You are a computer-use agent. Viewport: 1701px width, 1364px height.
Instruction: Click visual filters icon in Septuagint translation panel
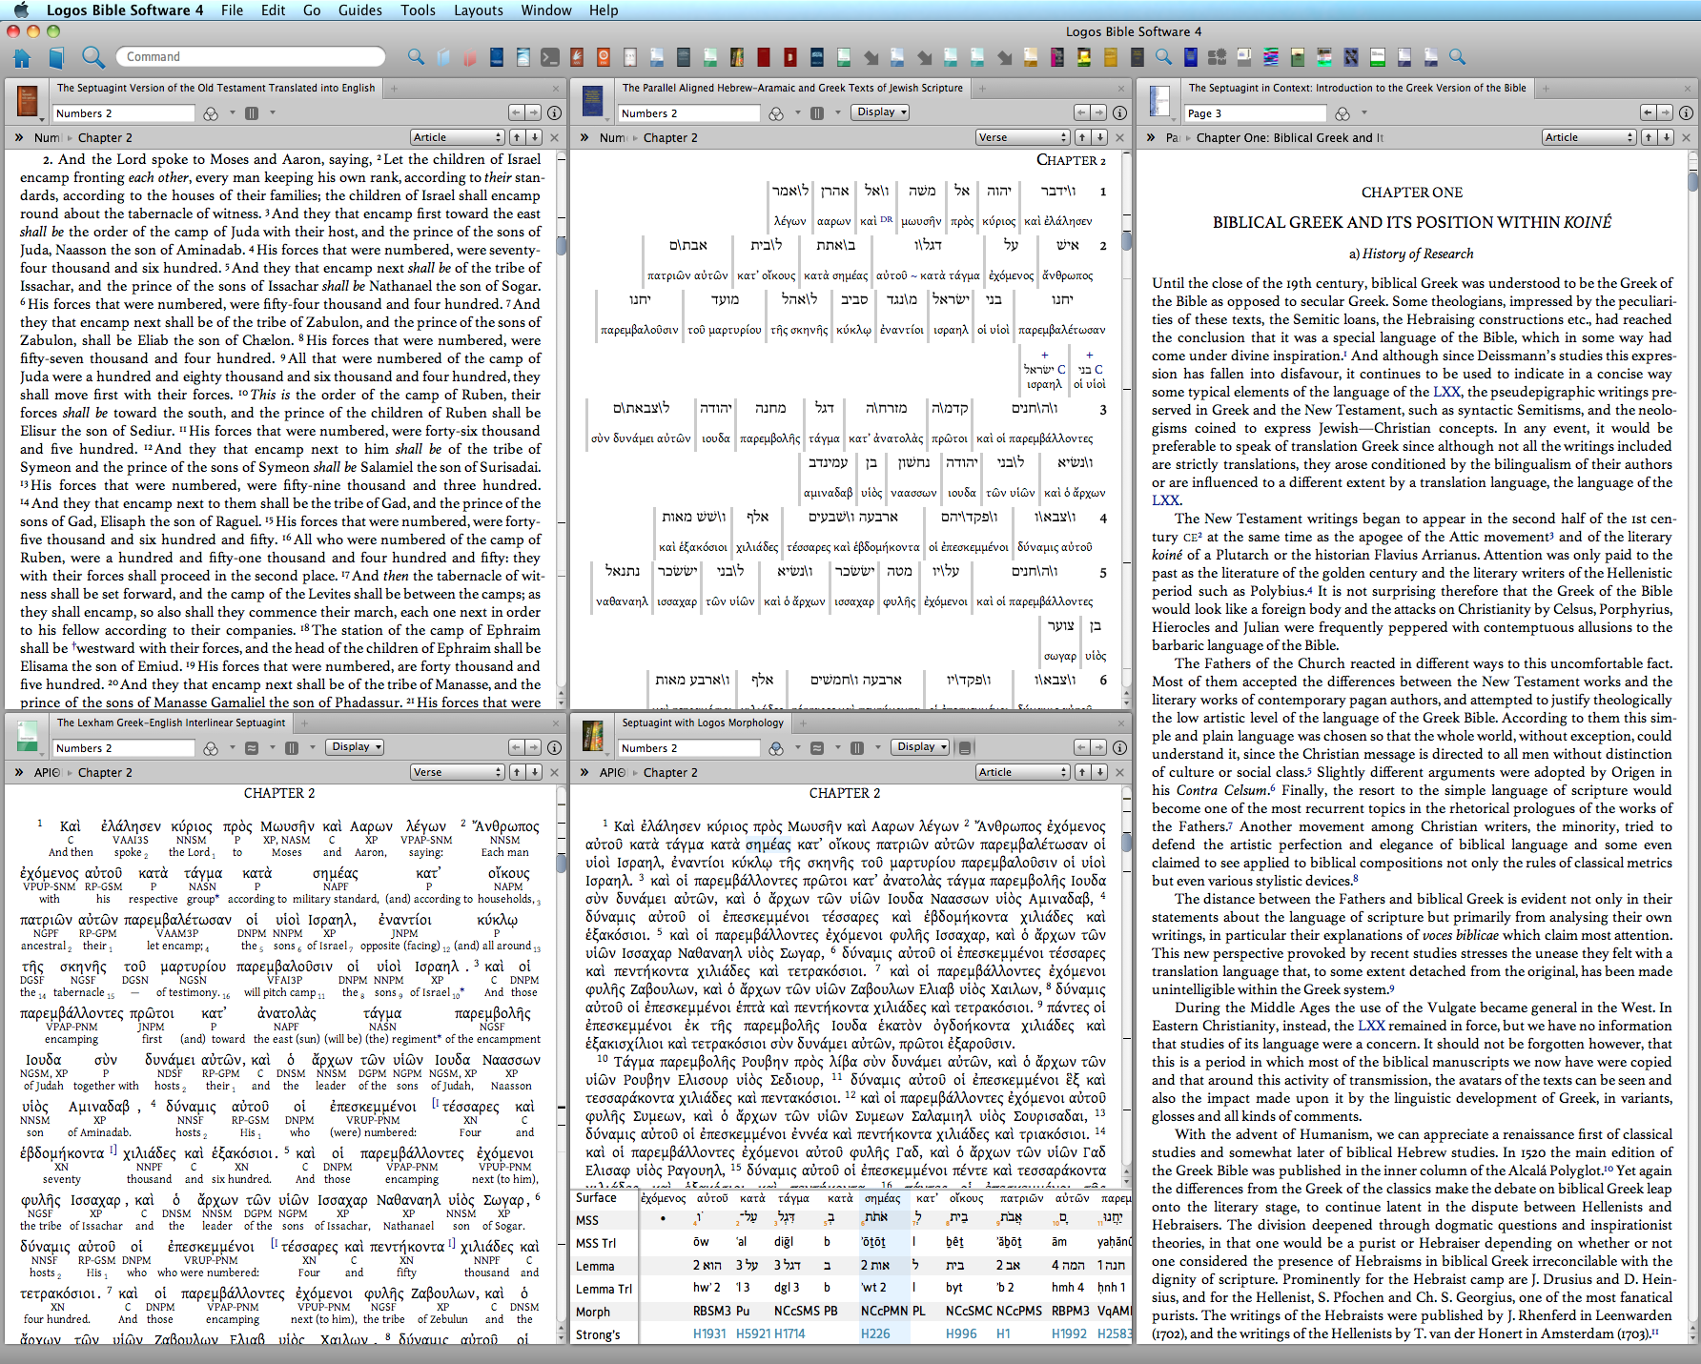point(211,113)
